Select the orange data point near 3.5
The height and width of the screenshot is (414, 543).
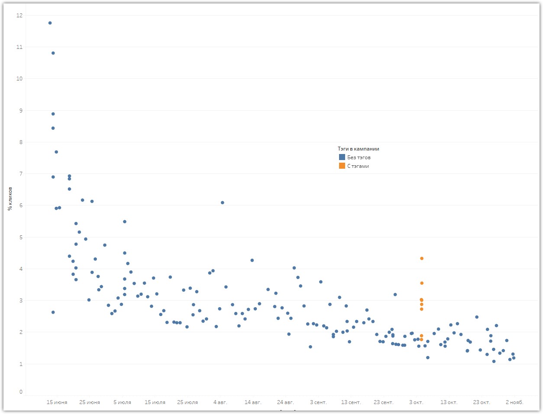[422, 283]
